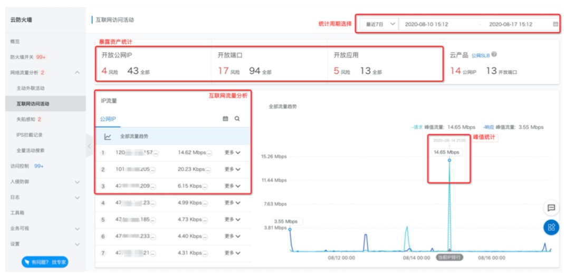The height and width of the screenshot is (273, 564).
Task: Click the ellipsis icon next to IP ending 233
Action: (x=153, y=237)
